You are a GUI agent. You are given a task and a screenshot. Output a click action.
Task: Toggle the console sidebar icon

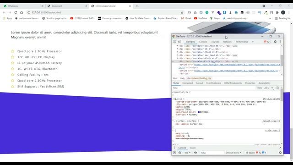click(174, 153)
